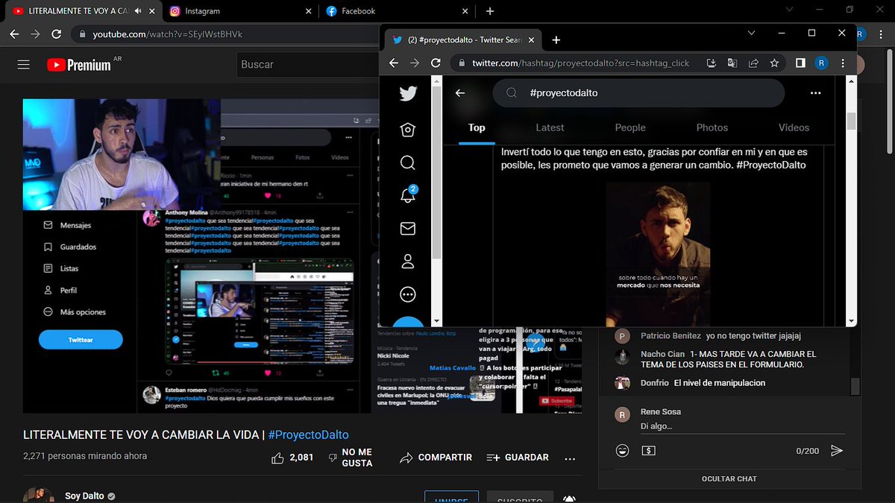Close the Facebook browser tab
The height and width of the screenshot is (503, 895).
pos(465,11)
